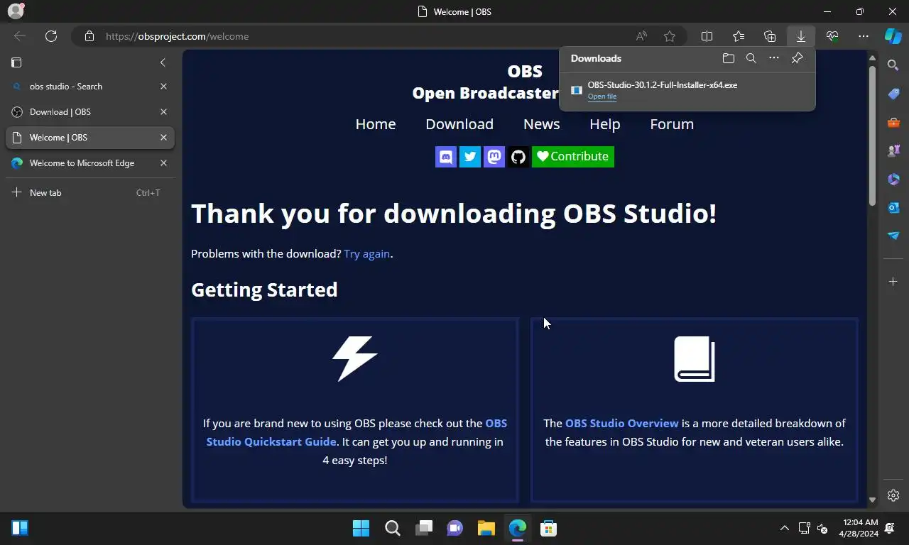Viewport: 909px width, 545px height.
Task: Click the Try again download link
Action: tap(367, 253)
